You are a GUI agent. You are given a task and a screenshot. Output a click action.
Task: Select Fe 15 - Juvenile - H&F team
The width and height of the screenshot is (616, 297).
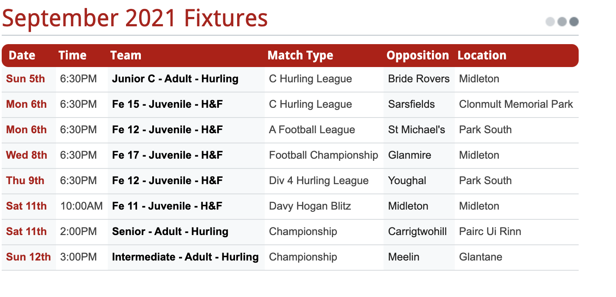click(168, 104)
